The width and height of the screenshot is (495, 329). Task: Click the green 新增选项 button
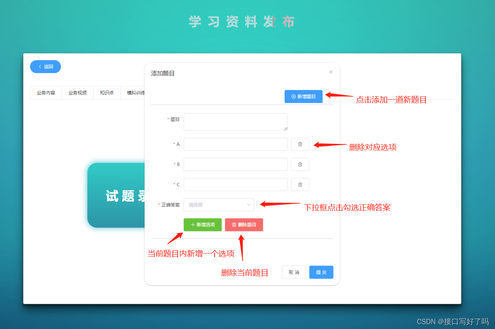[202, 225]
